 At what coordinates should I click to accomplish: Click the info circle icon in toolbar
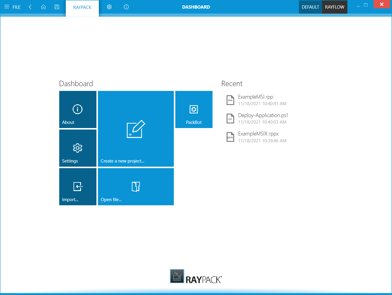[x=126, y=7]
